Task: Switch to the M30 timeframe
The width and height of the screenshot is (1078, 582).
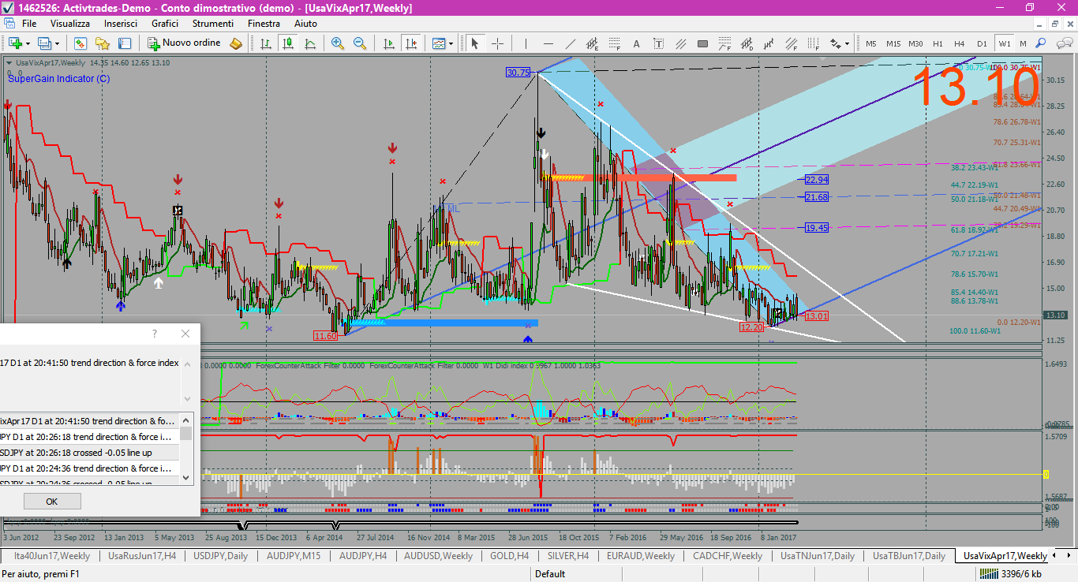Action: pos(915,43)
